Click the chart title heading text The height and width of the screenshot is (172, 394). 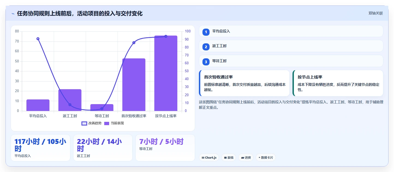pos(80,13)
